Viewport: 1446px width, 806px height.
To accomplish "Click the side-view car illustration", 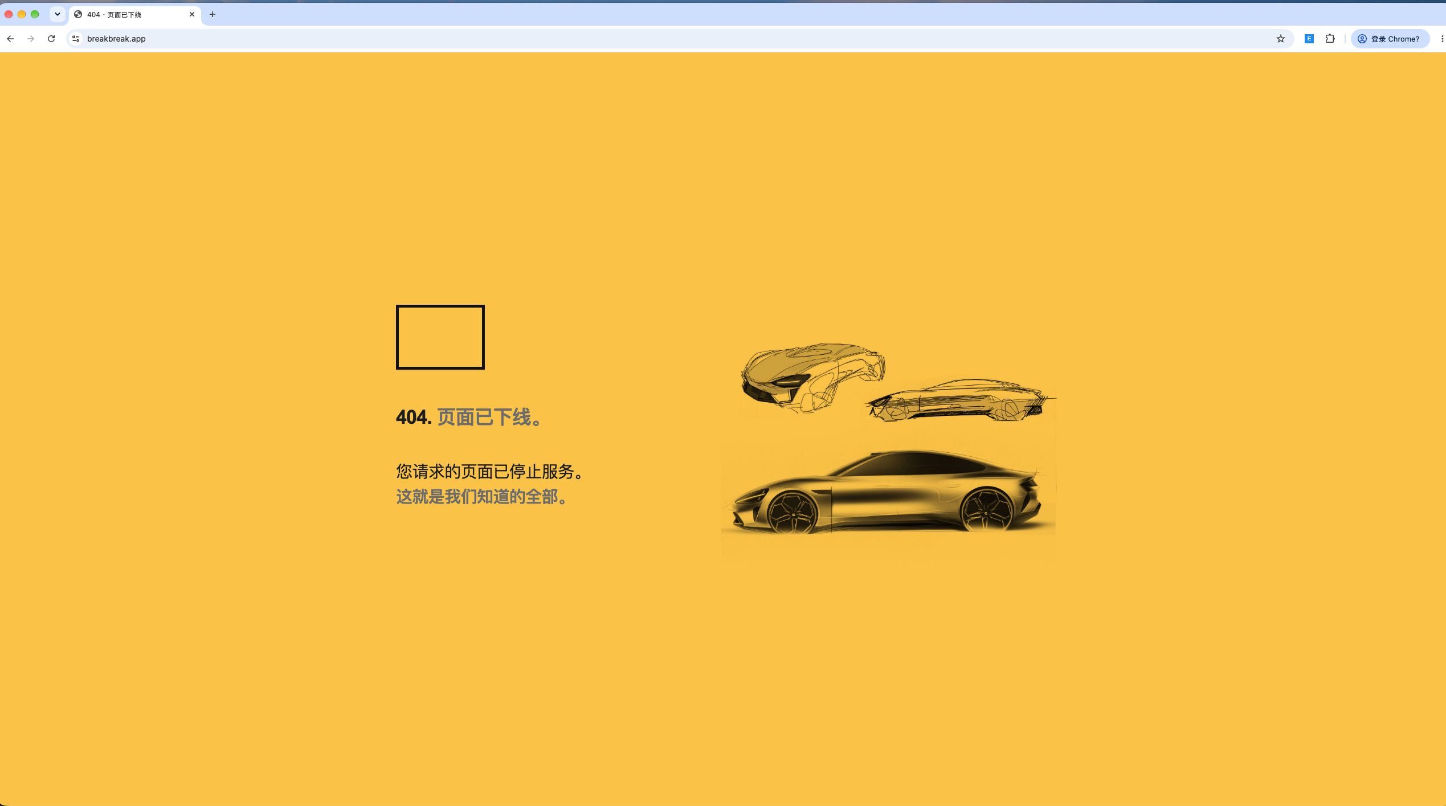I will tap(888, 493).
